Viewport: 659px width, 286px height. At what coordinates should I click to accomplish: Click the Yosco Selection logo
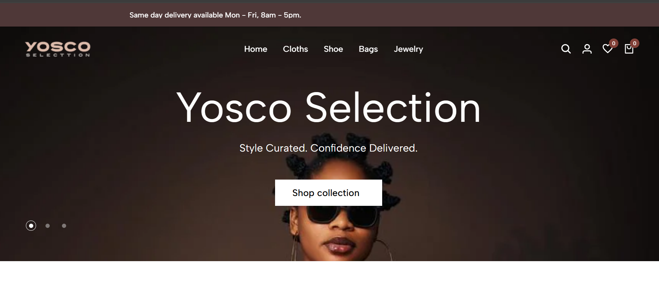click(x=58, y=49)
